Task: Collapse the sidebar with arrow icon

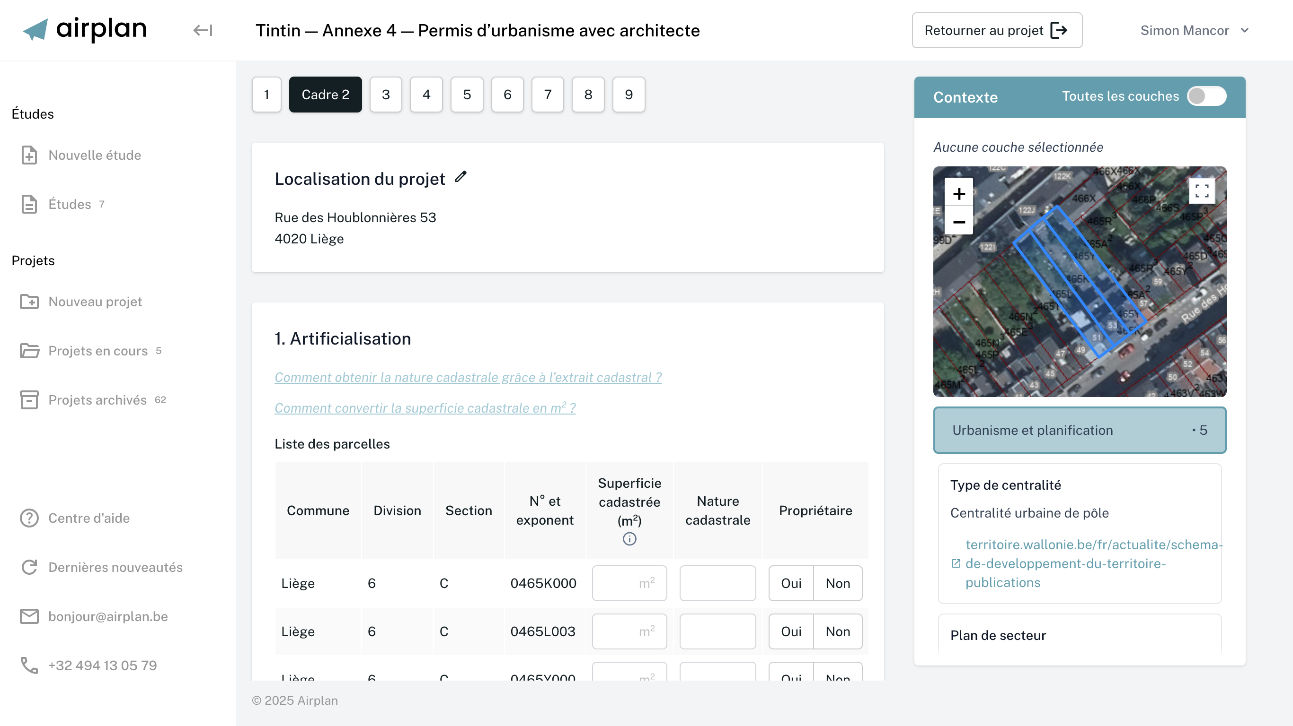Action: [x=203, y=30]
